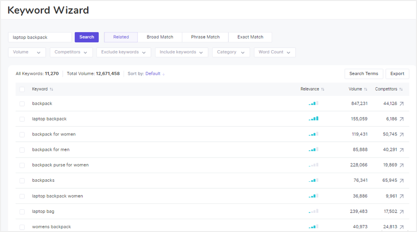Check the select-all checkbox in table header
The height and width of the screenshot is (232, 417).
pos(22,90)
